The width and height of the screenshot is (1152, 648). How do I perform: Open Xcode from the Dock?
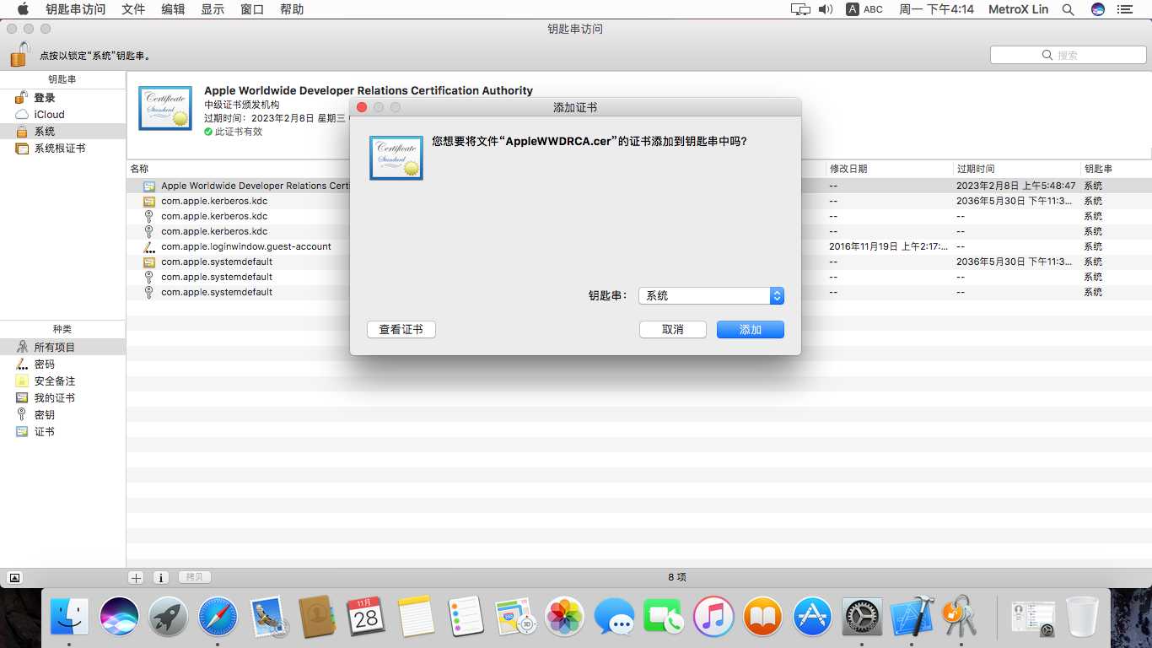pyautogui.click(x=912, y=617)
